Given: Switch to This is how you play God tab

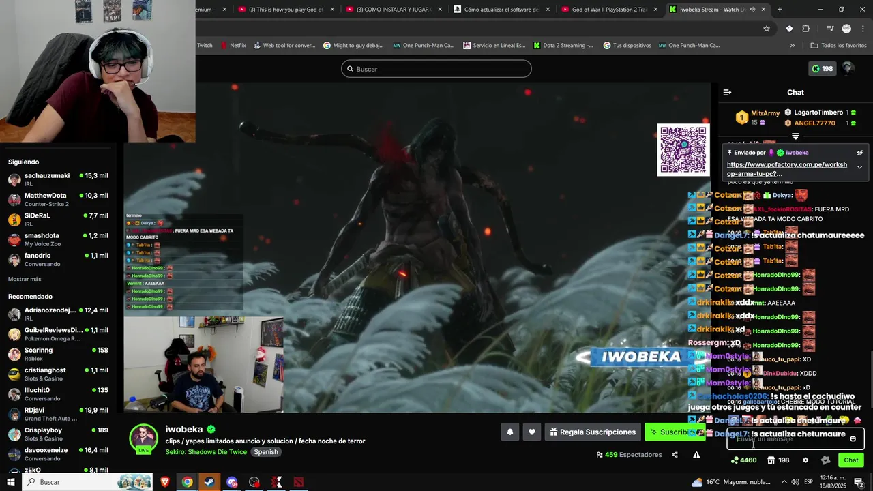Looking at the screenshot, I should pos(286,10).
